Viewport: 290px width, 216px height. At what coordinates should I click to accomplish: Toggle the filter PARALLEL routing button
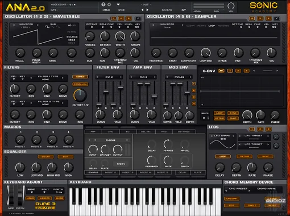click(x=80, y=84)
